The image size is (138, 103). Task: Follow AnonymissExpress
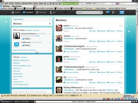pyautogui.click(x=26, y=39)
